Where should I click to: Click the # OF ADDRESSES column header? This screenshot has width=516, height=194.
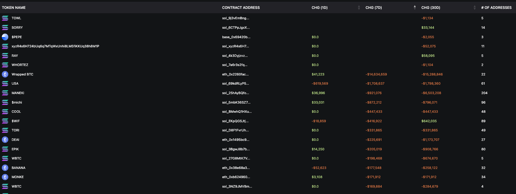pyautogui.click(x=496, y=8)
